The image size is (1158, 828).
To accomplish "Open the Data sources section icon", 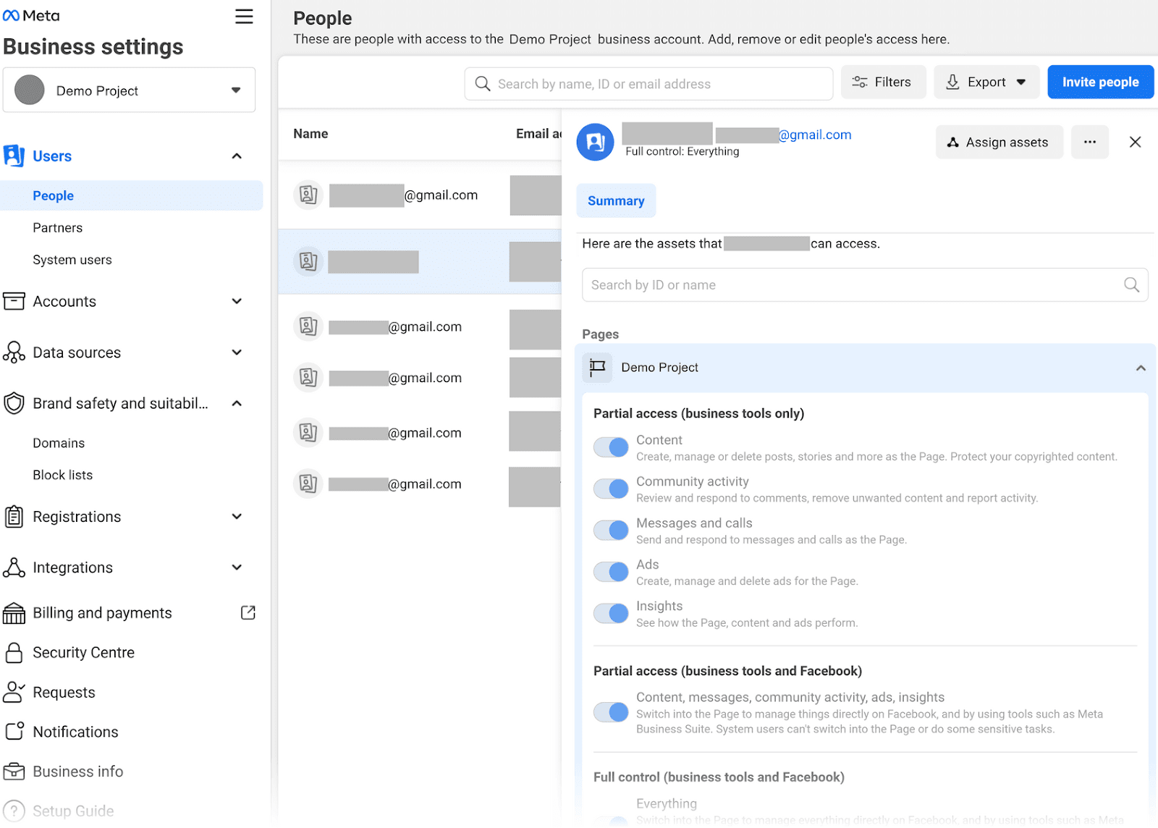I will (14, 352).
